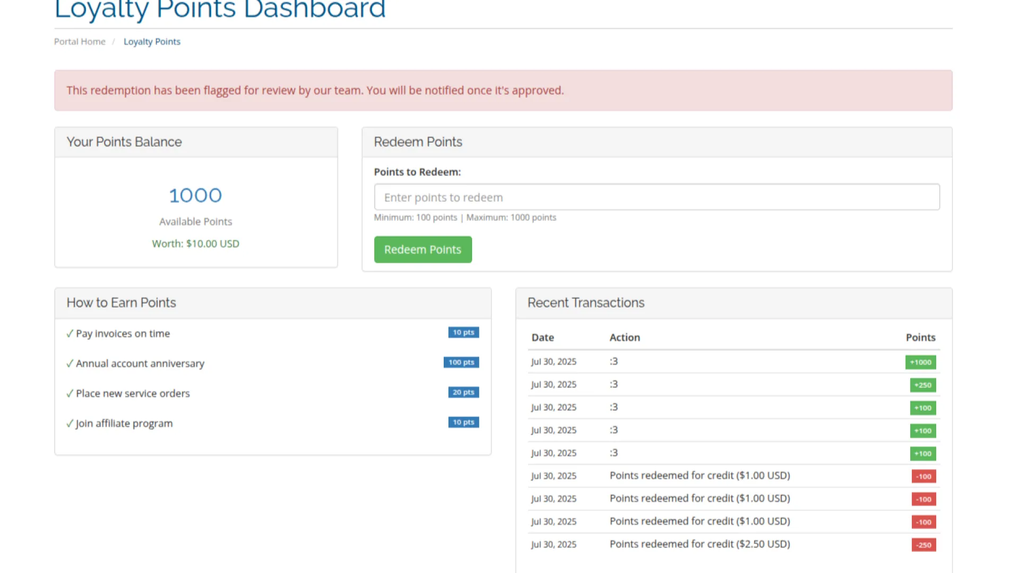Click the checkmark beside Pay invoices on time

point(70,334)
